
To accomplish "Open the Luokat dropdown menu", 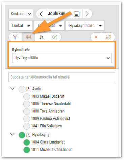I will (x=21, y=26).
